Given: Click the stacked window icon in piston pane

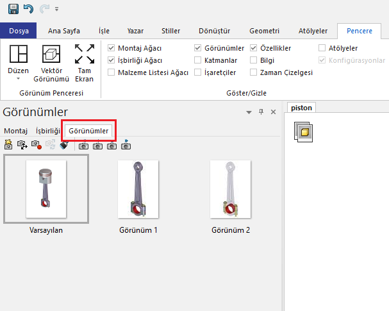Looking at the screenshot, I should point(302,131).
